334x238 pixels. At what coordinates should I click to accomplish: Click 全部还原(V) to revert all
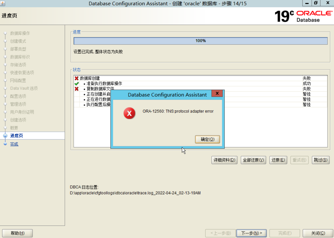pos(253,160)
